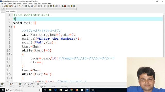Click the Open file toolbar icon
Screen dimensions: 165x92
point(5,6)
